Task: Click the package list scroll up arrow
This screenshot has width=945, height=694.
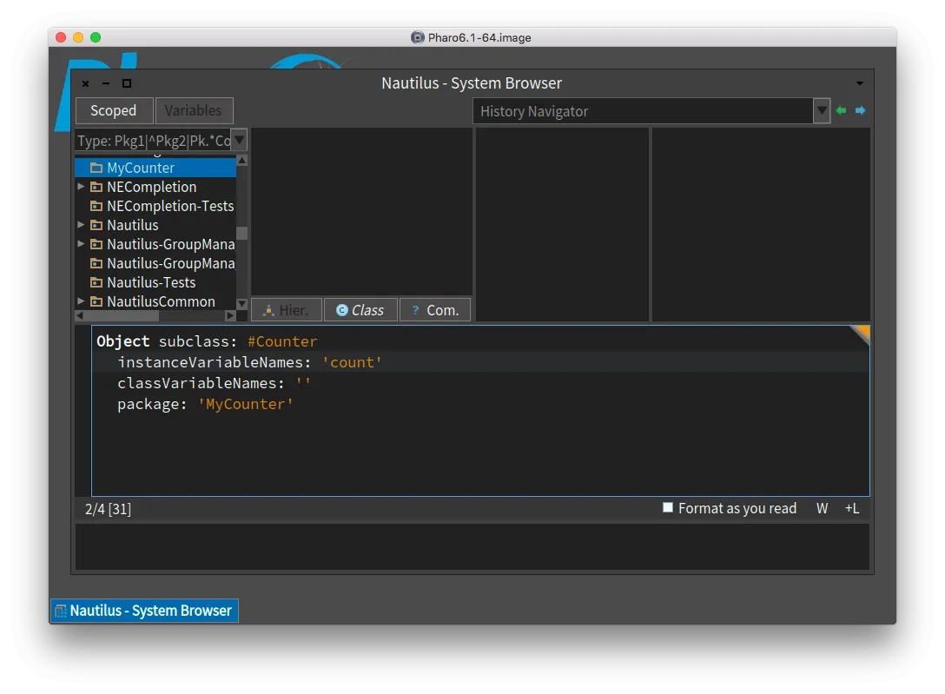Action: tap(242, 160)
